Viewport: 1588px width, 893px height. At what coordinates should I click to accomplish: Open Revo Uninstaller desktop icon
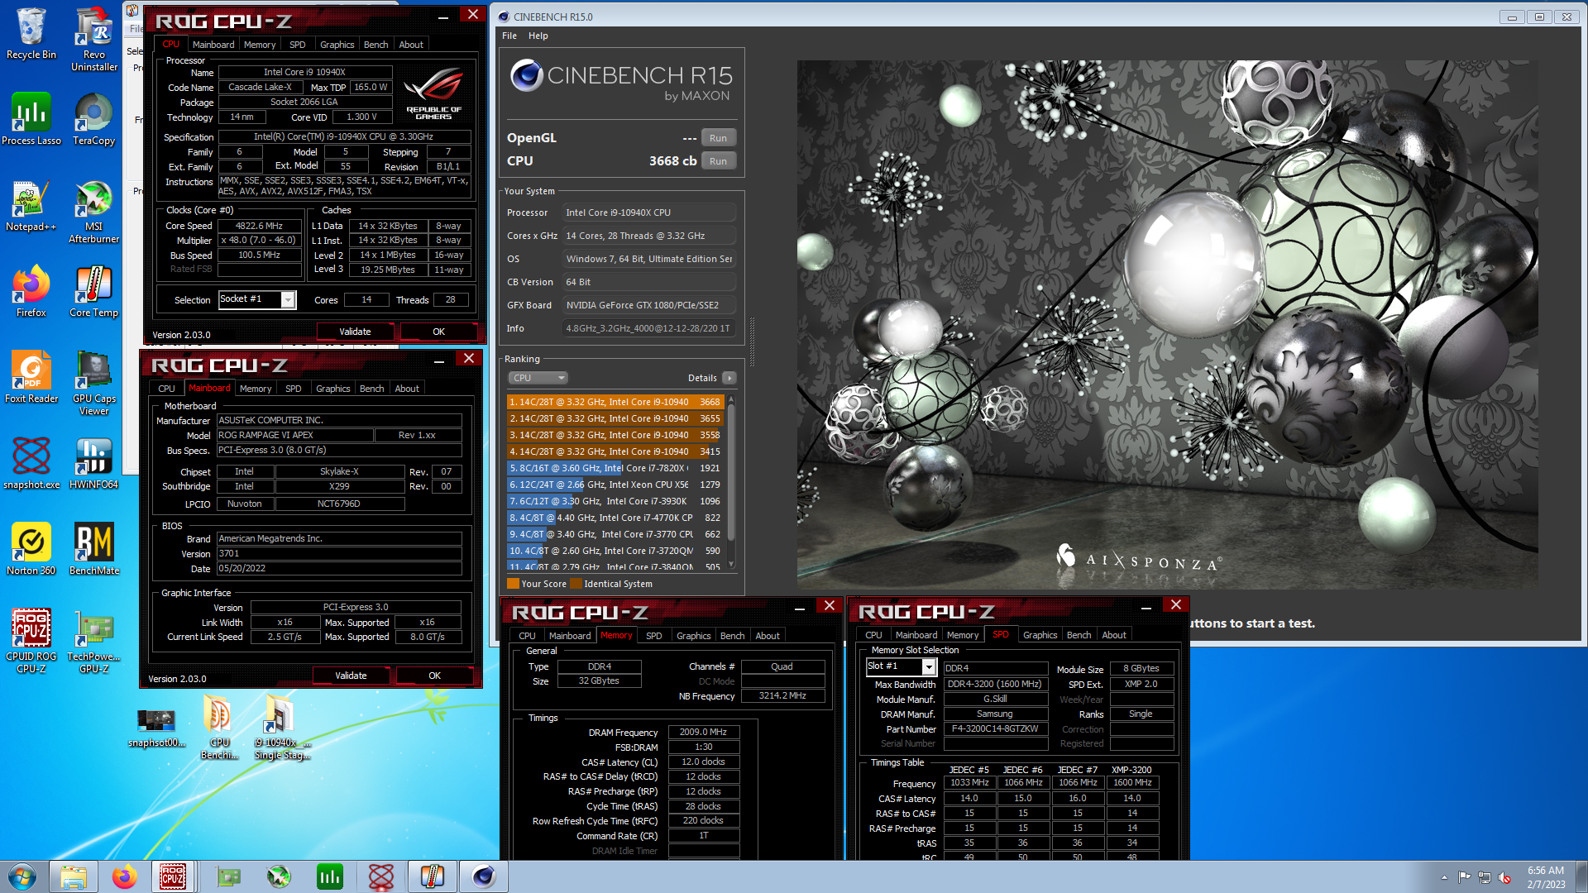pos(94,40)
